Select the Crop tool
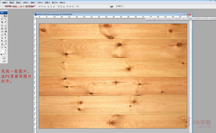 point(2,22)
